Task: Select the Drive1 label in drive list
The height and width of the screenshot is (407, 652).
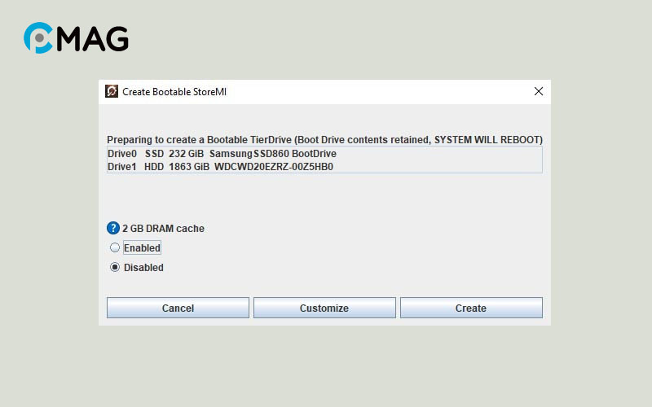Action: coord(122,167)
